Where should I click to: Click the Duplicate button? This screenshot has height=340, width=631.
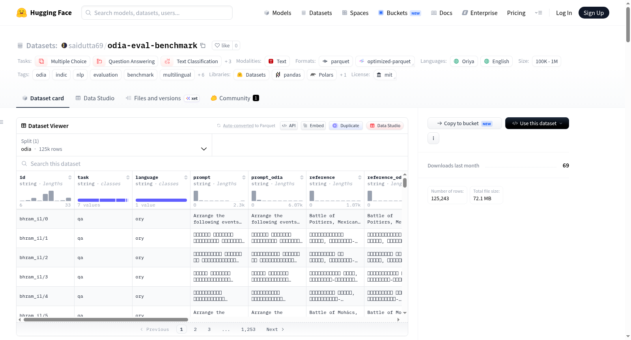346,126
